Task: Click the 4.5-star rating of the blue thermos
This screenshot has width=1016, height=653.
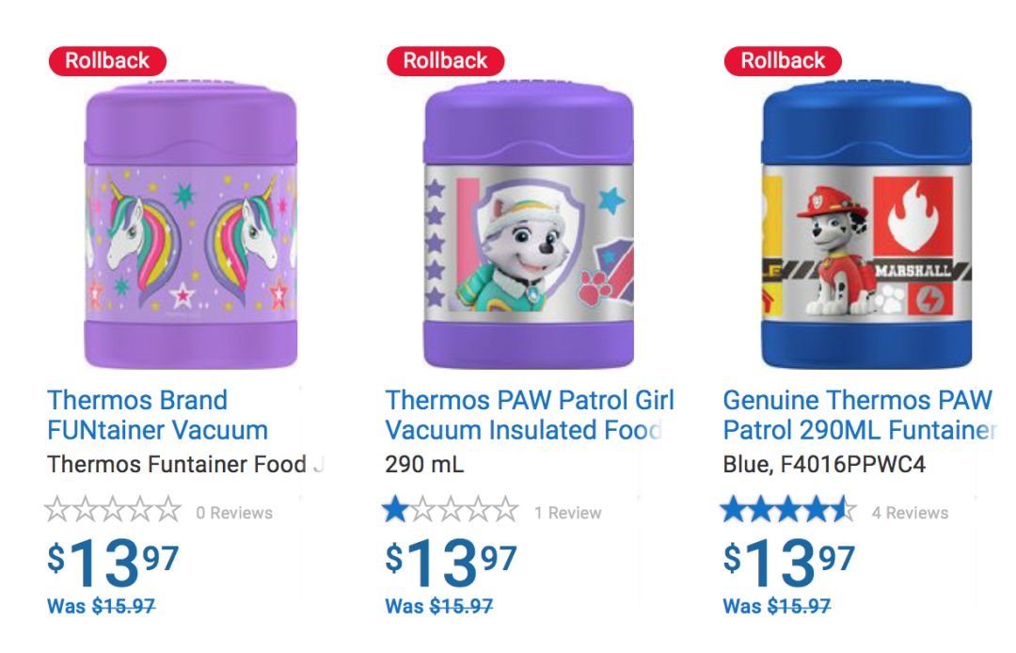Action: (x=788, y=511)
